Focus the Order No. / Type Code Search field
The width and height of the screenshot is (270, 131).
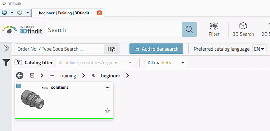(x=59, y=49)
